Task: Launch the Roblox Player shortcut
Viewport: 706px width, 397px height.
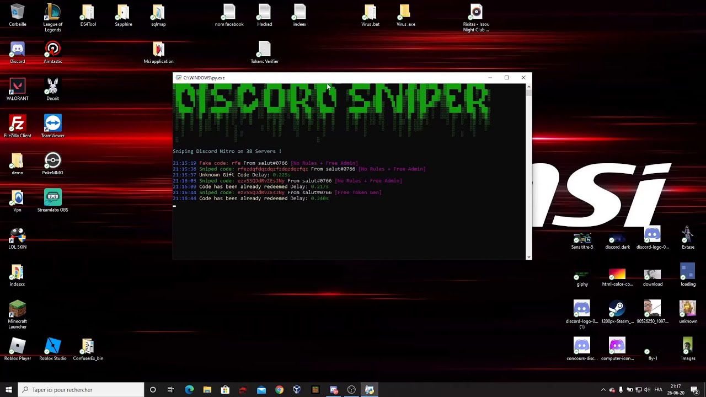Action: point(17,349)
